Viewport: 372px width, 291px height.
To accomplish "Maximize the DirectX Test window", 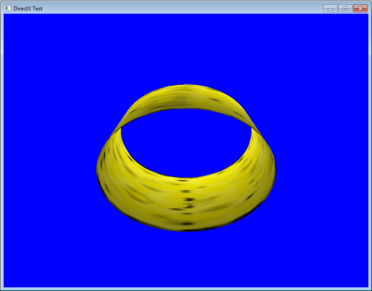I will pos(345,8).
